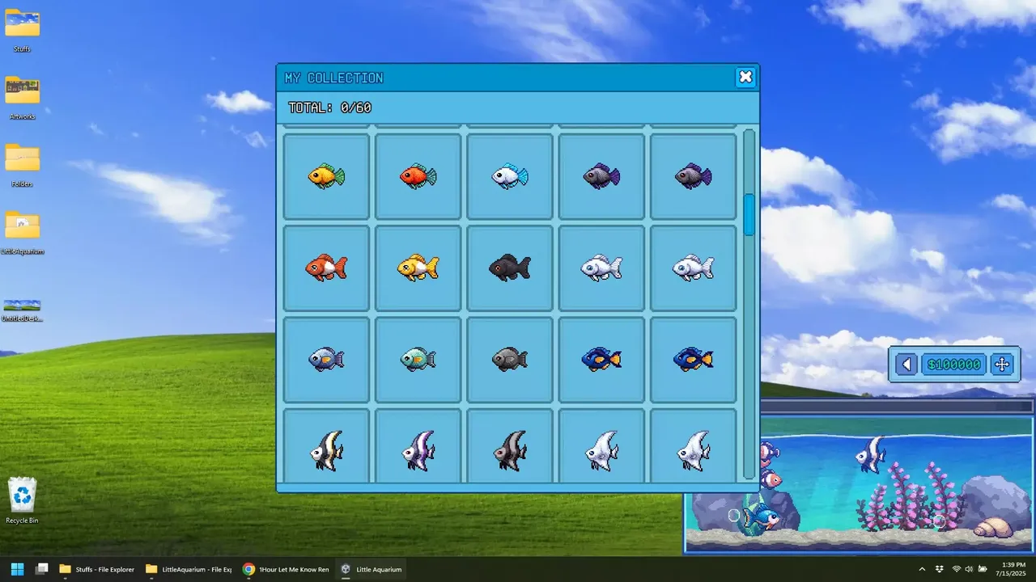Pick the black and white angelfish tile
Screen dimensions: 1036x582
[x=326, y=446]
